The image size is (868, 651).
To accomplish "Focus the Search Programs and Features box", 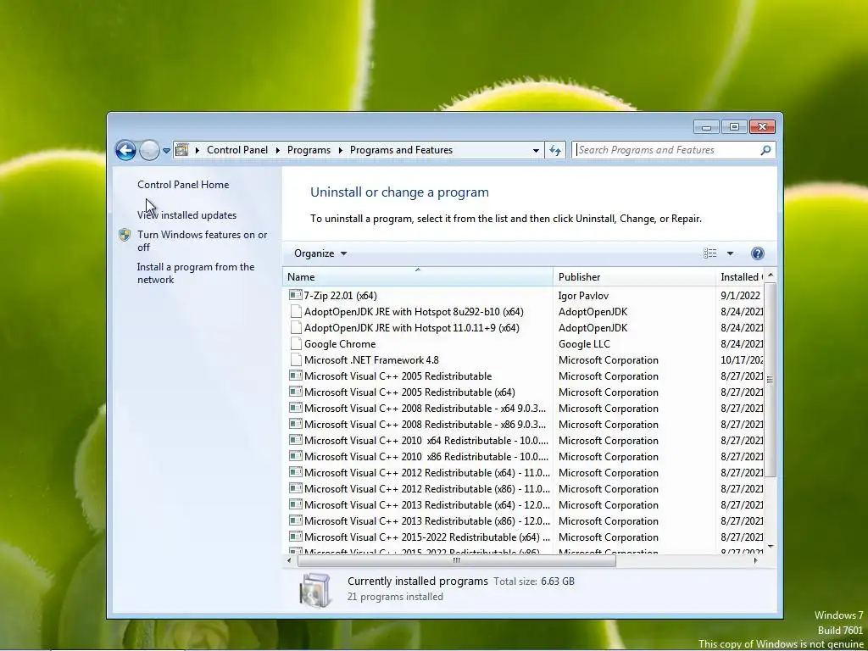I will click(x=666, y=150).
